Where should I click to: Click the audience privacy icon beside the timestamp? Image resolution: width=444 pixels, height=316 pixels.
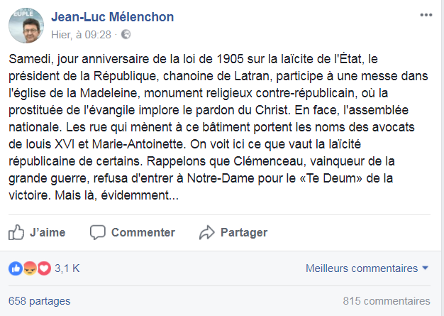(126, 33)
